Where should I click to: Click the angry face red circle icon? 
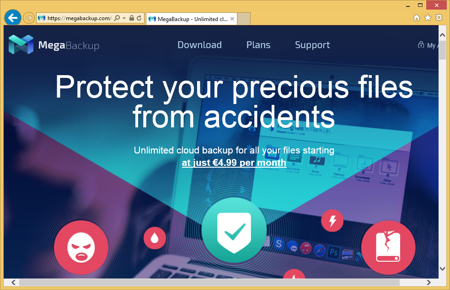[81, 247]
